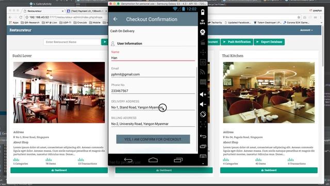Click User Information section heading
Image resolution: width=330 pixels, height=186 pixels.
pos(129,43)
